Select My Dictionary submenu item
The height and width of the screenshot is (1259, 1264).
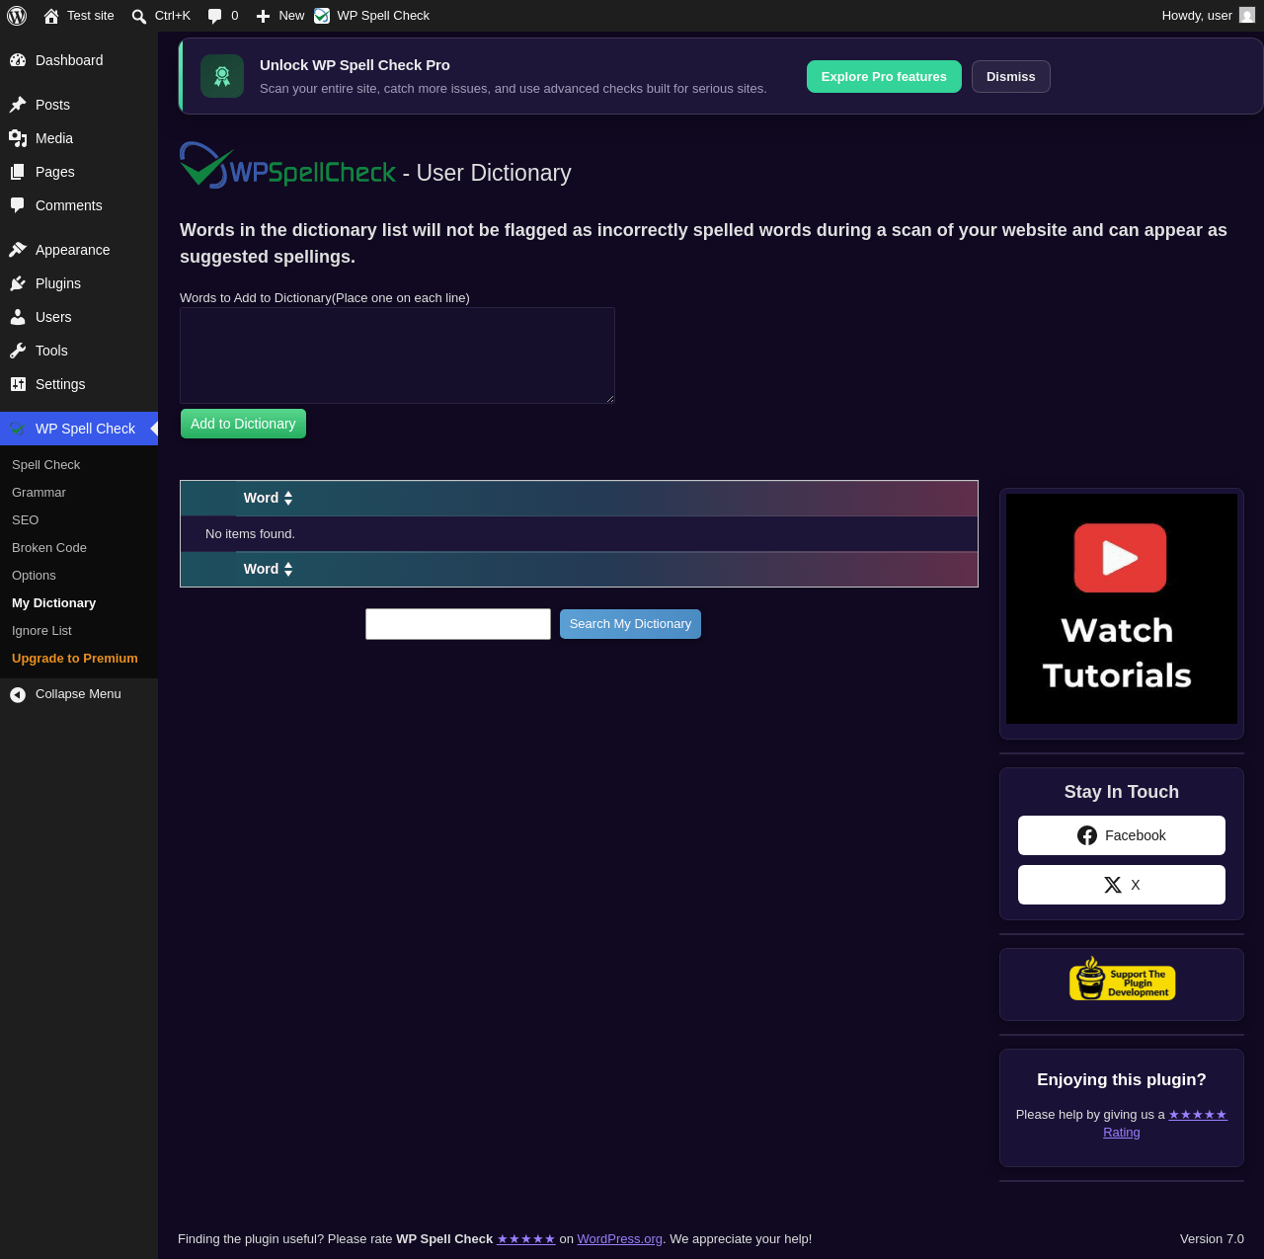pos(54,603)
